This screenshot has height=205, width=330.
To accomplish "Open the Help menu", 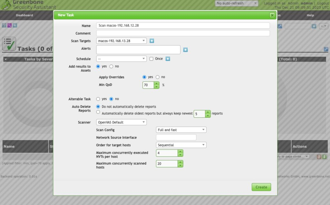I will coord(310,15).
